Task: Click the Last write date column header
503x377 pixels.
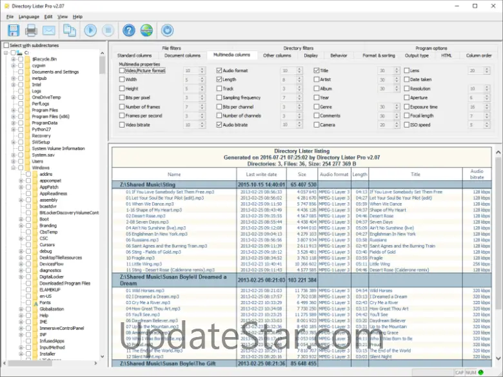Action: point(261,175)
